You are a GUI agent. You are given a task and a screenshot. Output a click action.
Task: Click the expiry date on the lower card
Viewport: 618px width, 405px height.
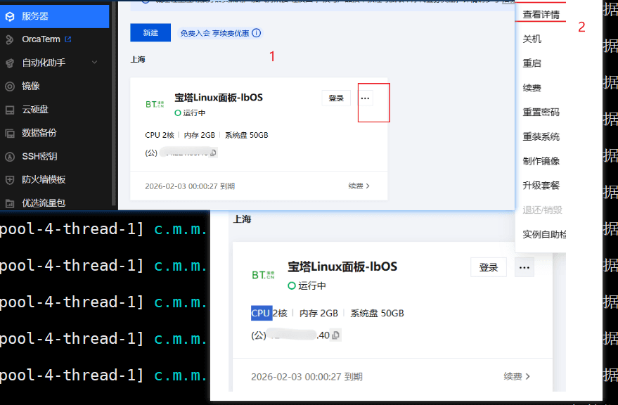[x=307, y=377]
